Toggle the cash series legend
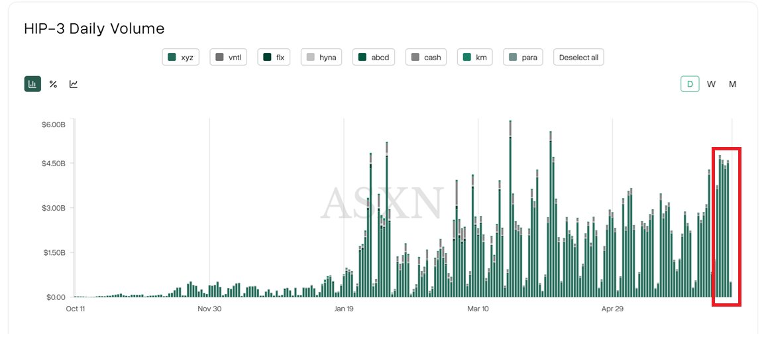The width and height of the screenshot is (764, 351). (426, 58)
